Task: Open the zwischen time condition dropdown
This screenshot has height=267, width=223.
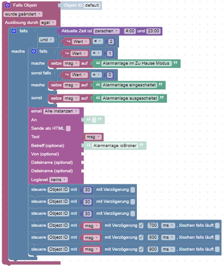Action: [107, 31]
